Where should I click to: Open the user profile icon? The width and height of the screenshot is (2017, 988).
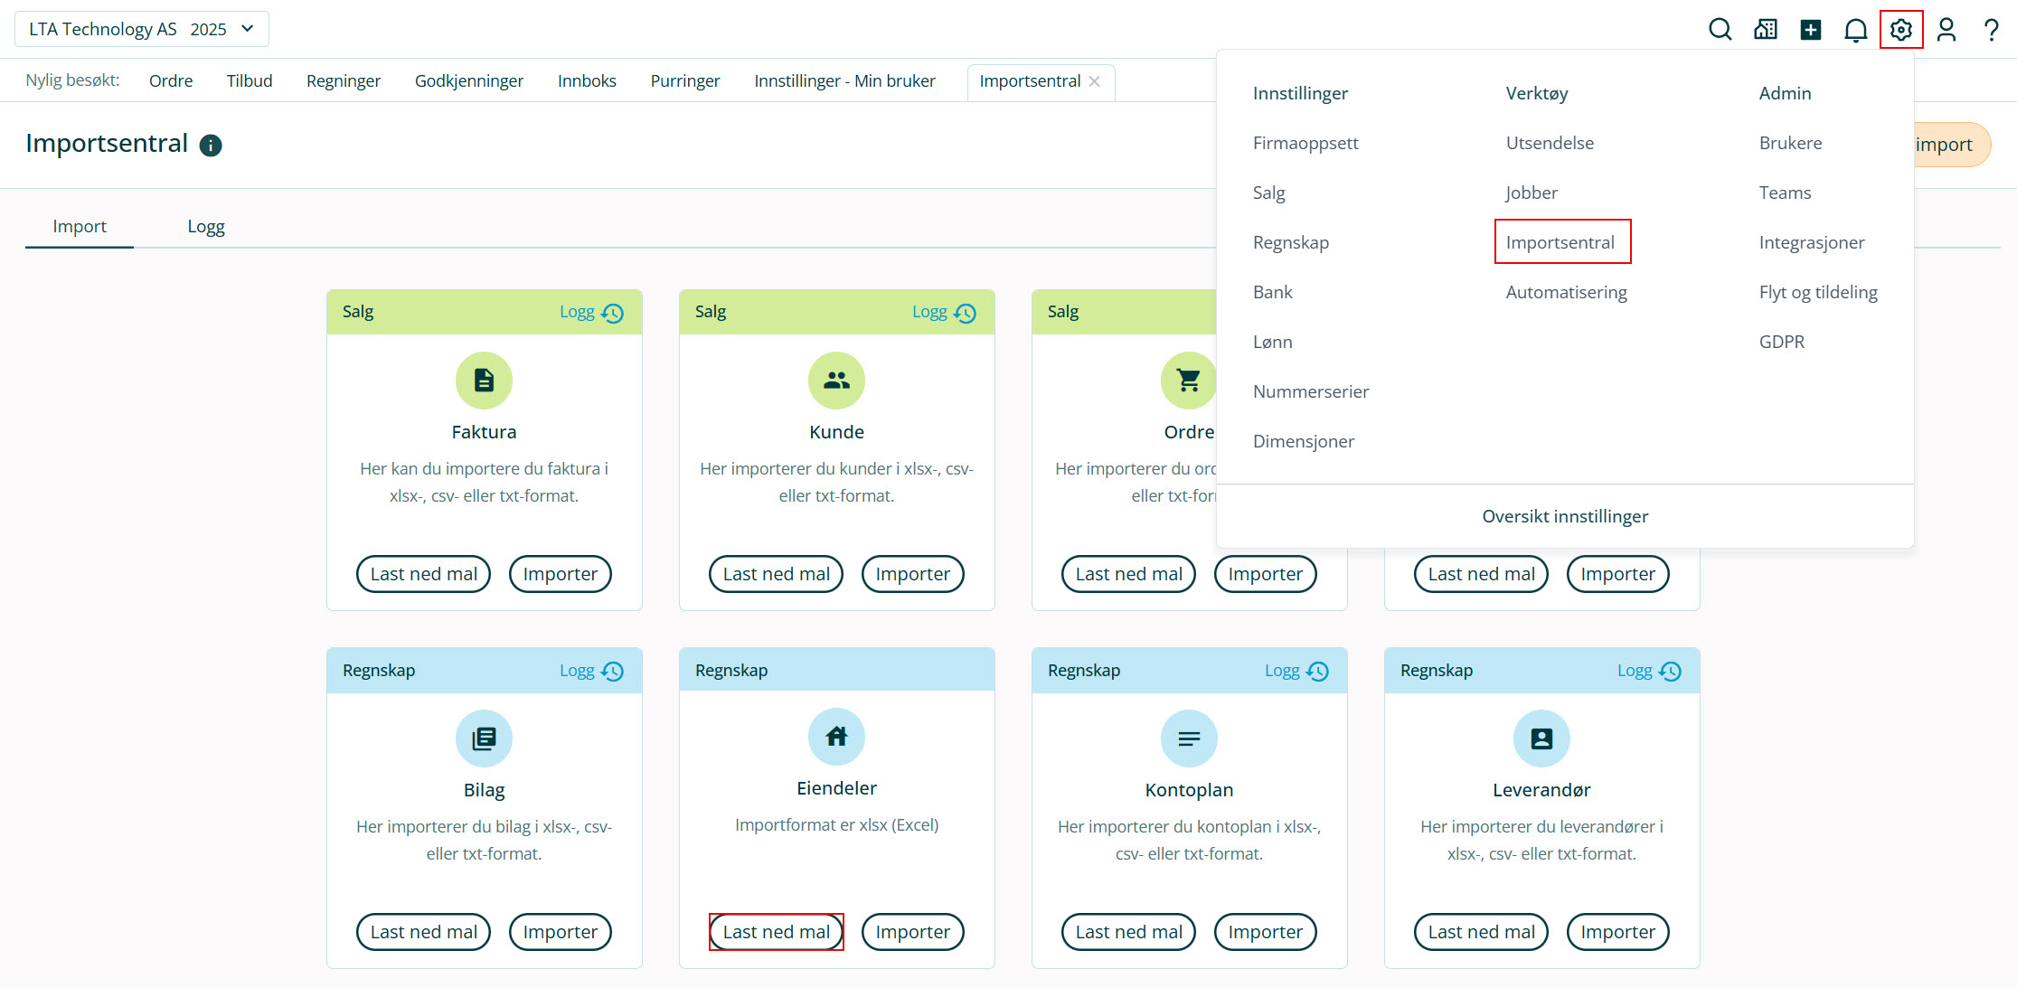(1946, 30)
